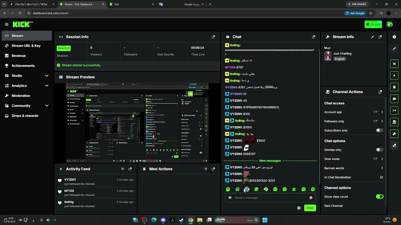Toggle the wrench widget icon in right sidebar
This screenshot has height=225, width=401.
pos(394,134)
